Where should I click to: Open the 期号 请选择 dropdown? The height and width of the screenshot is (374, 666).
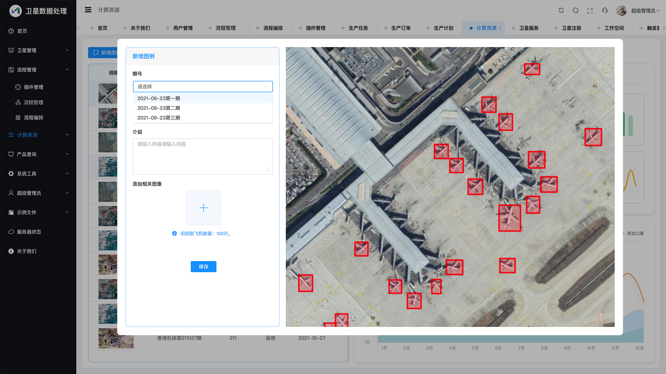pyautogui.click(x=203, y=87)
